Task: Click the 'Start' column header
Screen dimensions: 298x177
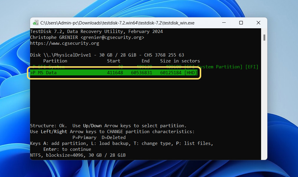Action: (114, 61)
